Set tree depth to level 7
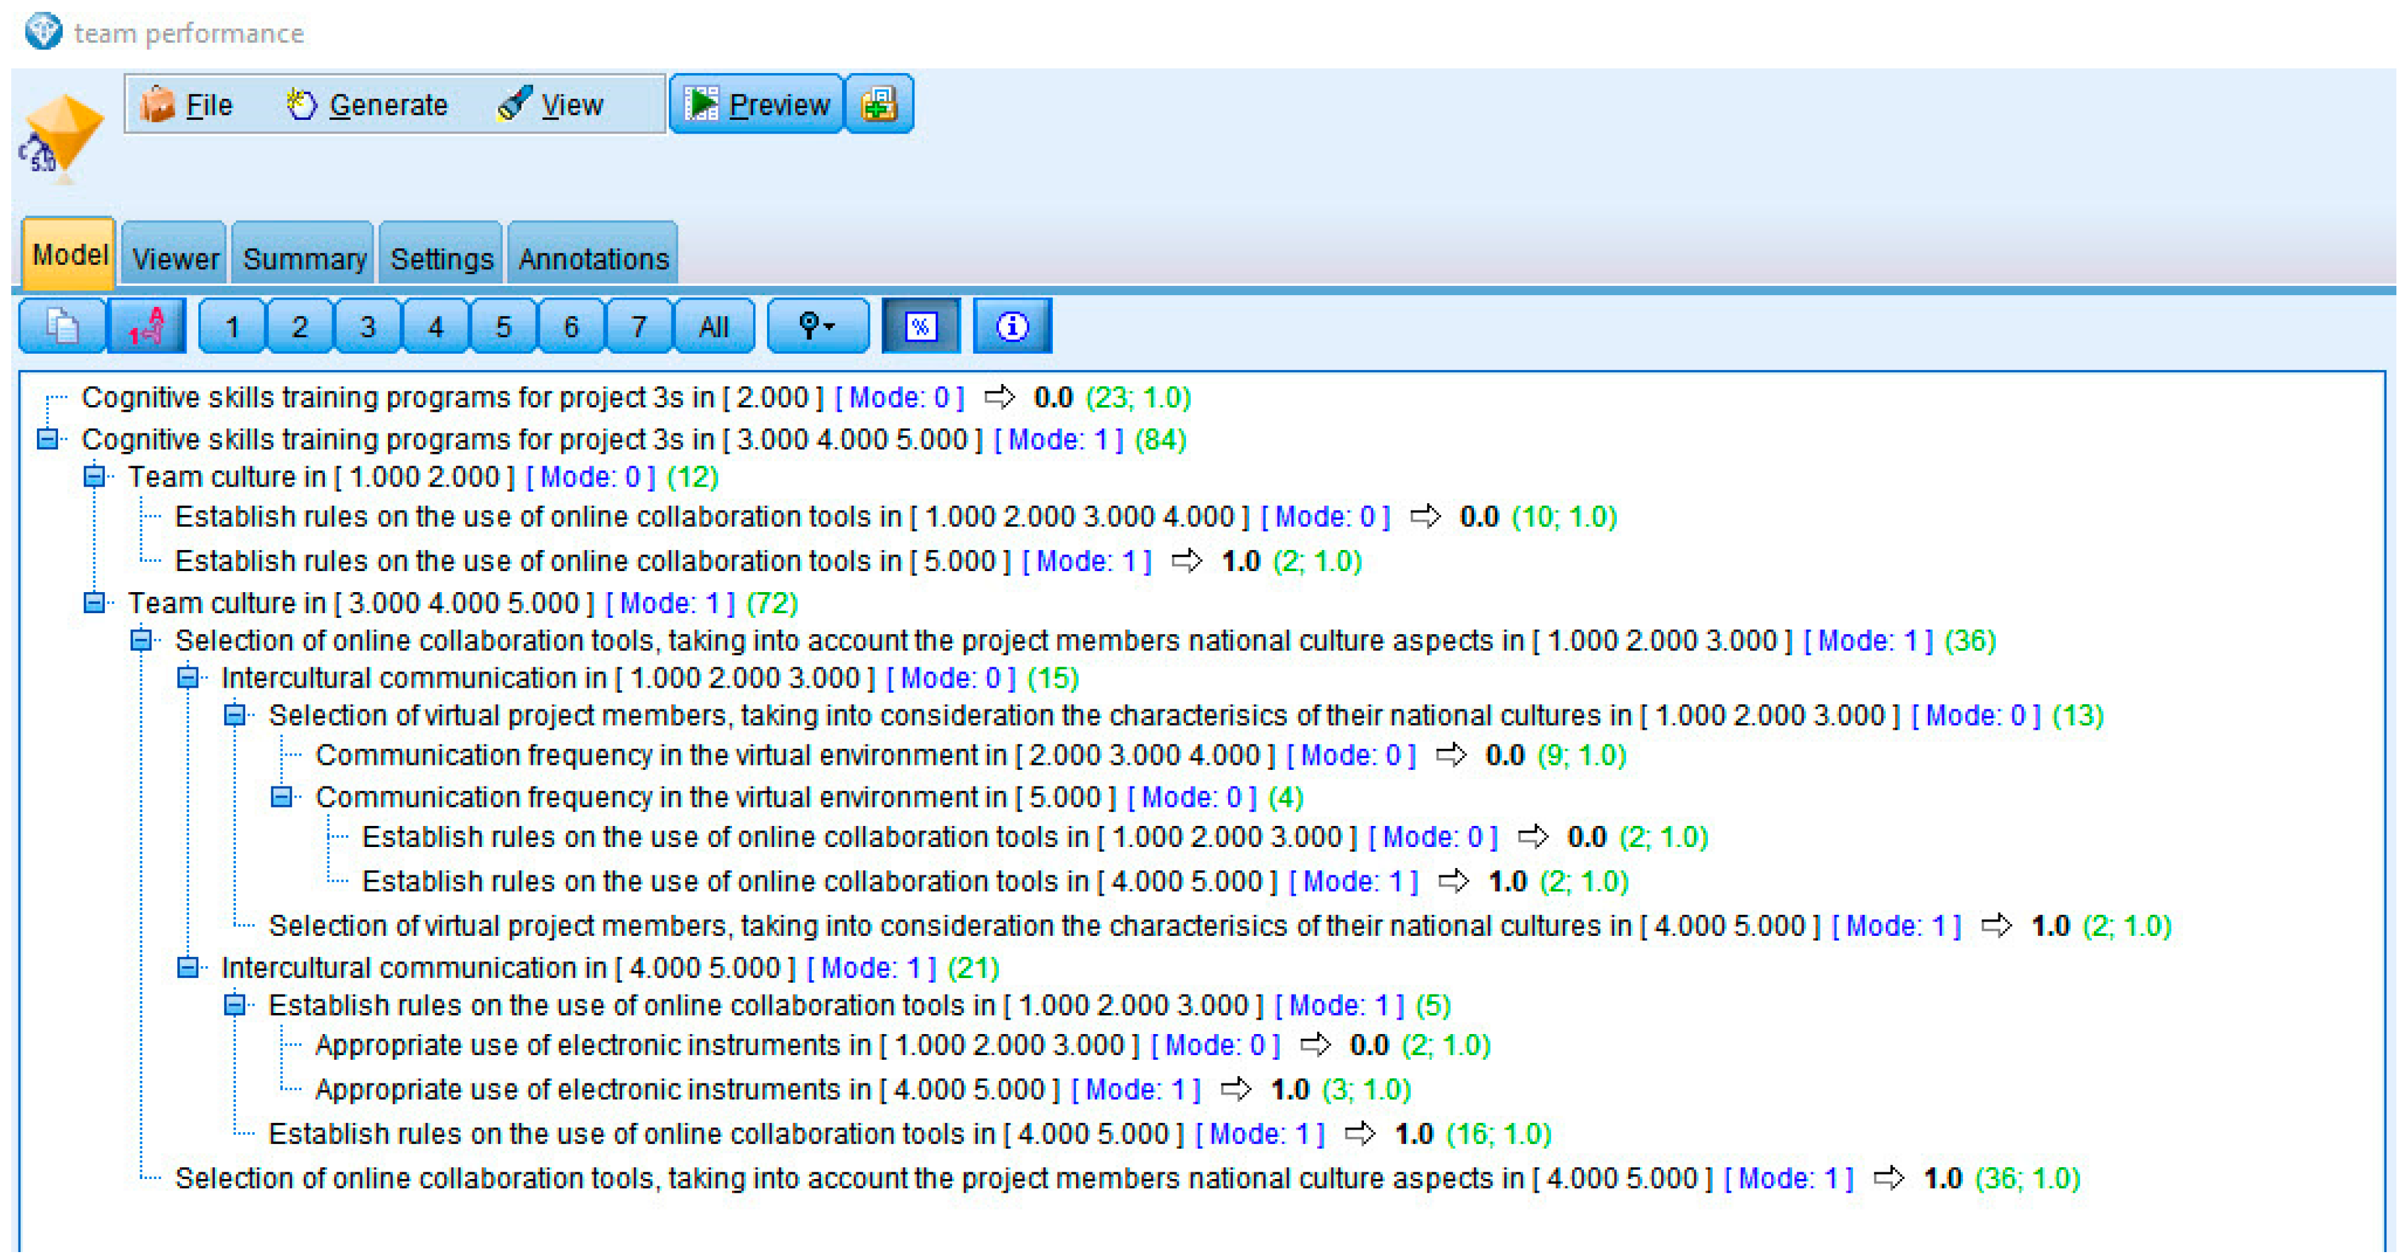2403x1258 pixels. pyautogui.click(x=639, y=327)
